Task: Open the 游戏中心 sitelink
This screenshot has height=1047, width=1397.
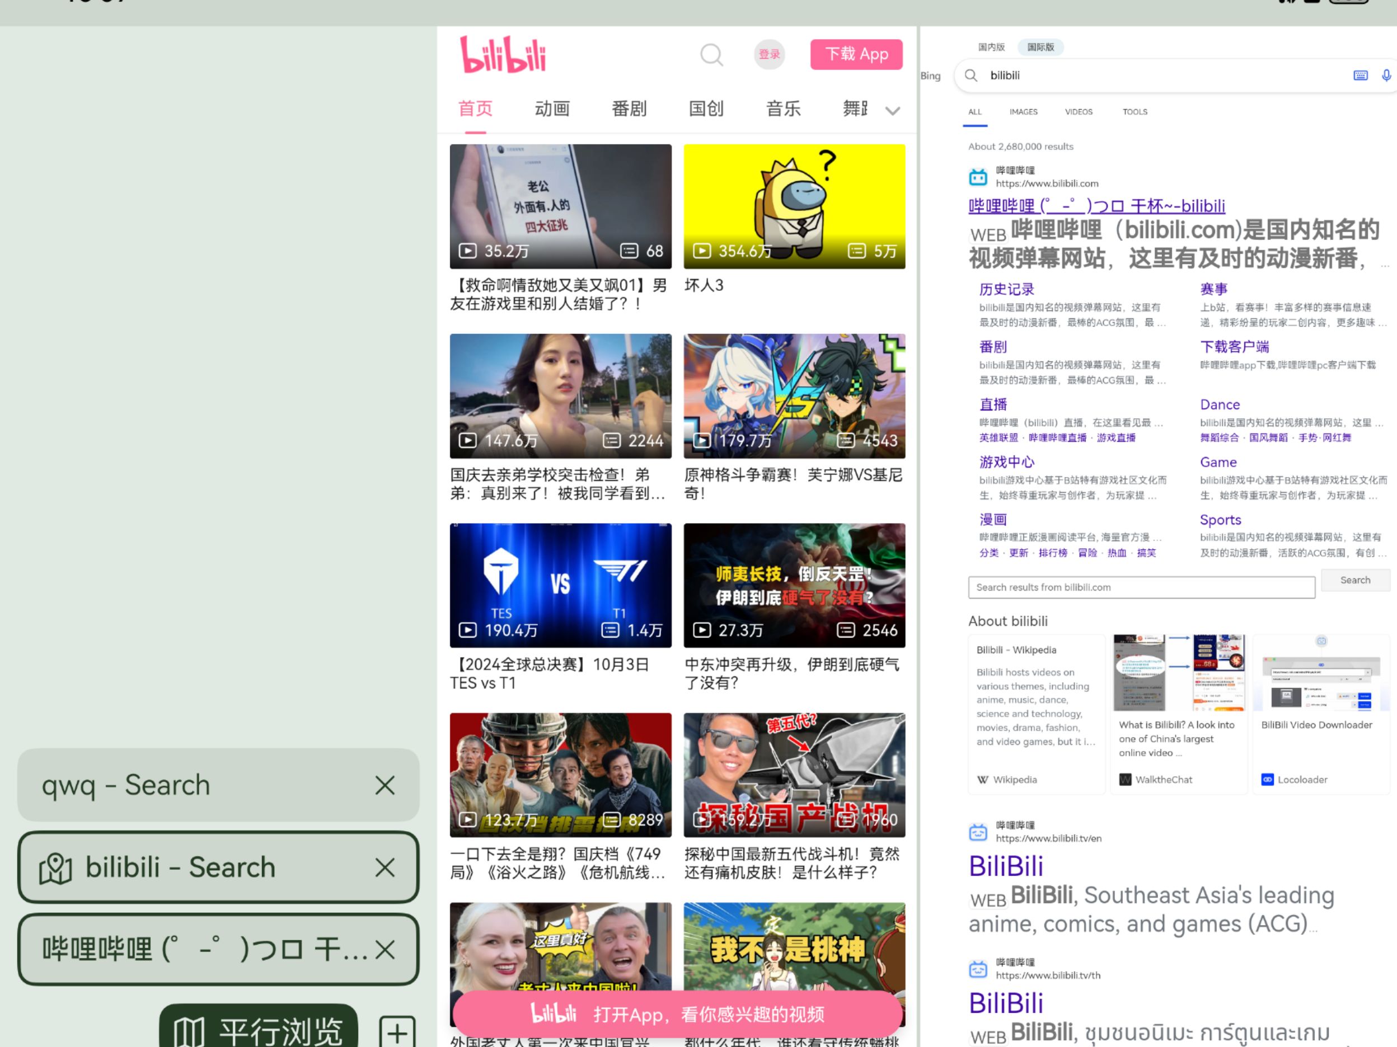Action: pyautogui.click(x=1006, y=462)
